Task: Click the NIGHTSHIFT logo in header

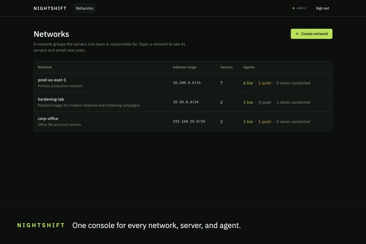Action: coord(50,8)
